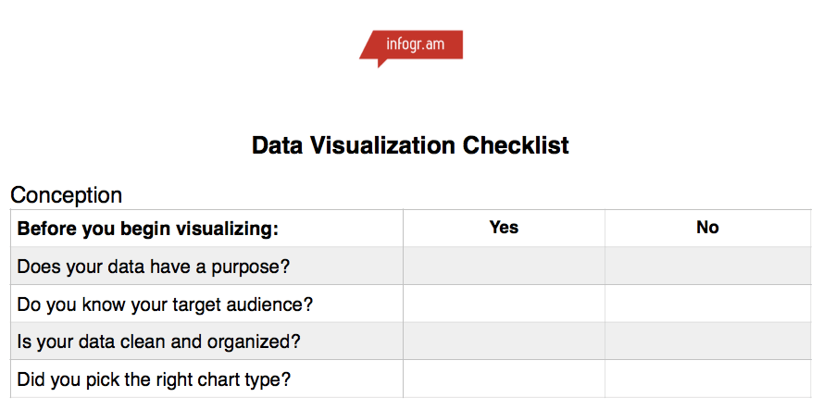Click the Yes column header
Image resolution: width=823 pixels, height=410 pixels.
click(504, 228)
